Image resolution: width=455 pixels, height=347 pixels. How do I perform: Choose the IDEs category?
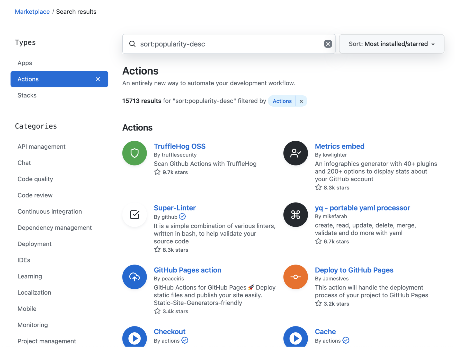point(24,260)
